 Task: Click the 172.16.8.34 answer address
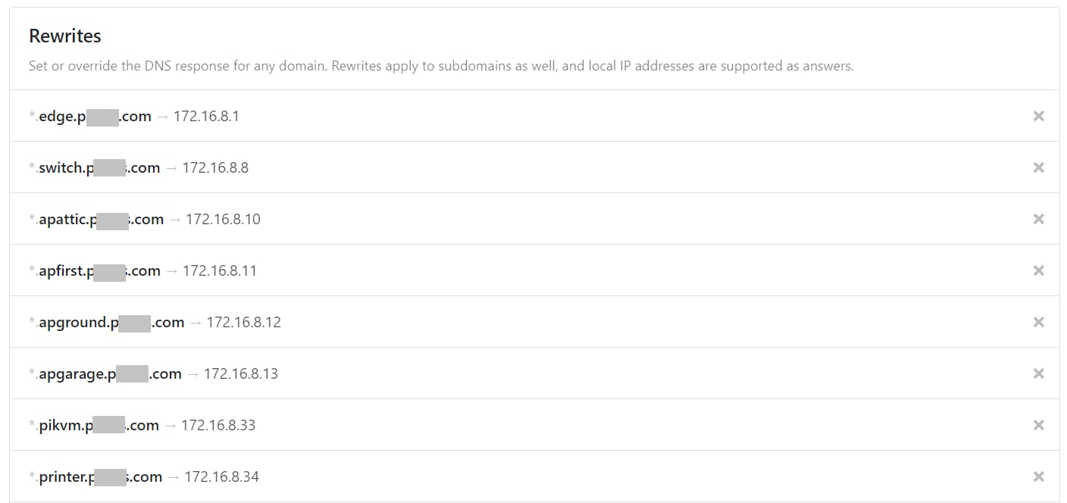[221, 477]
